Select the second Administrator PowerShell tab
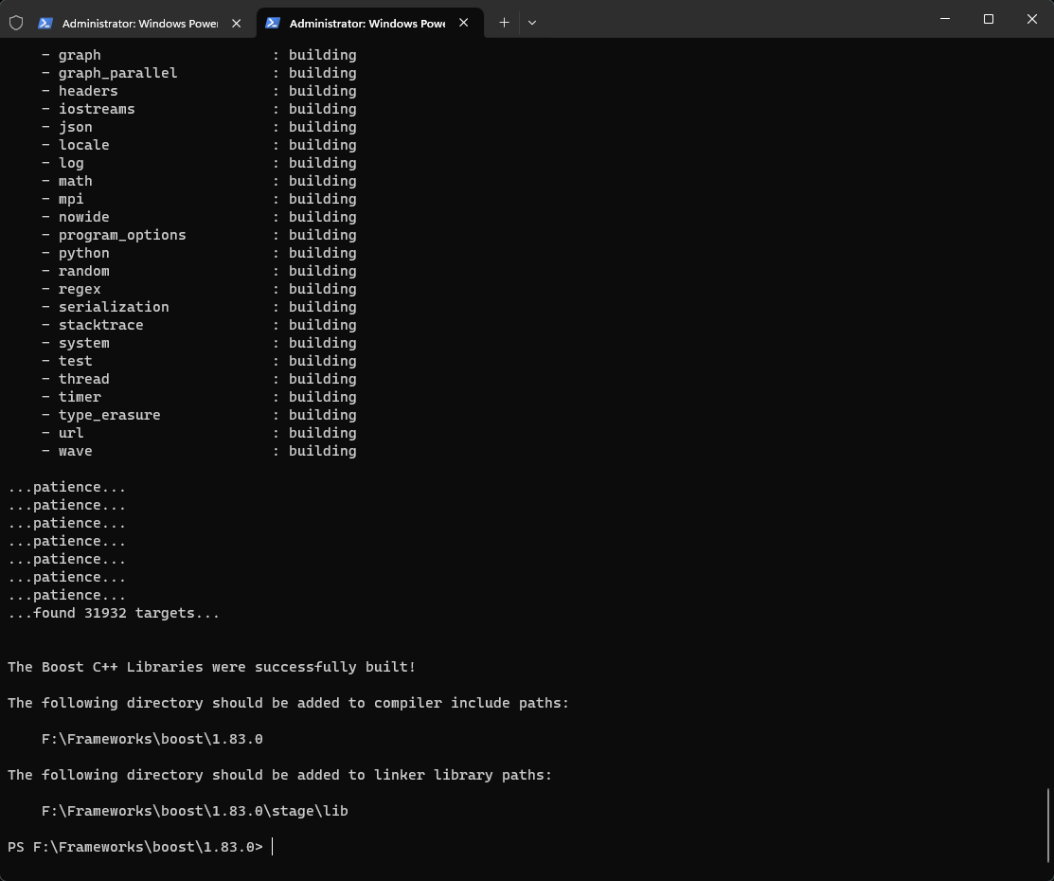 pyautogui.click(x=366, y=23)
